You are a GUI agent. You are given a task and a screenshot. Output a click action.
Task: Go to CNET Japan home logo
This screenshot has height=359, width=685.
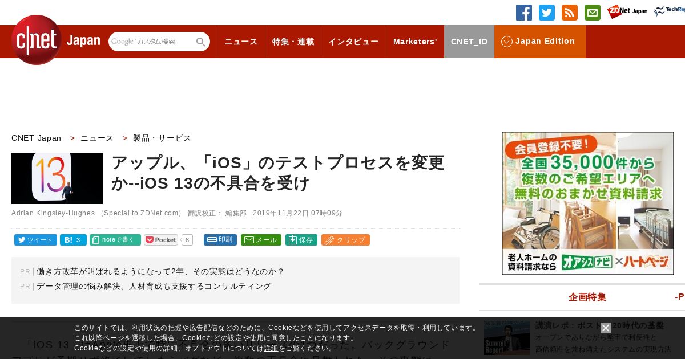pos(56,40)
